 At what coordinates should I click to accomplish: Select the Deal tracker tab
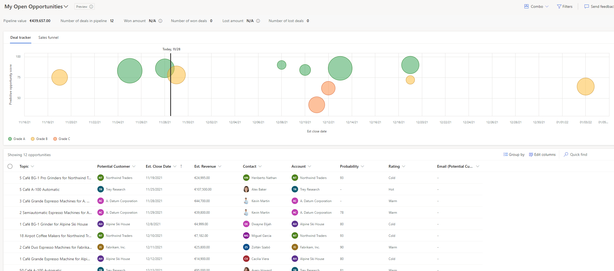(21, 37)
